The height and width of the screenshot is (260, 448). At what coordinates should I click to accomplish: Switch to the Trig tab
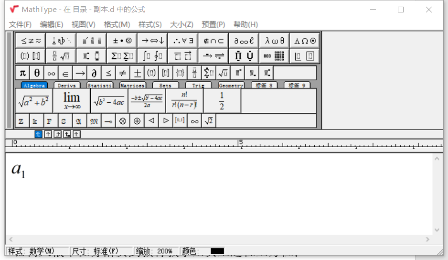(x=198, y=85)
